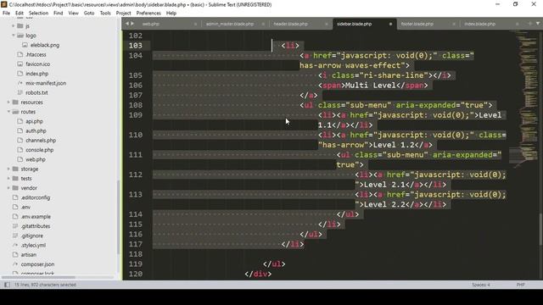This screenshot has height=305, width=543.
Task: Open the View menu
Action: [x=74, y=14]
